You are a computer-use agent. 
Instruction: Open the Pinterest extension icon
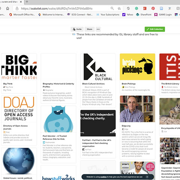pyautogui.click(x=153, y=8)
